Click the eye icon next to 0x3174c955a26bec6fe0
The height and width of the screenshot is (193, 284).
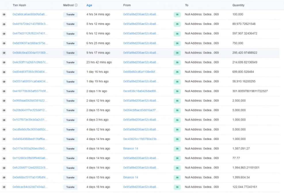coord(4,149)
